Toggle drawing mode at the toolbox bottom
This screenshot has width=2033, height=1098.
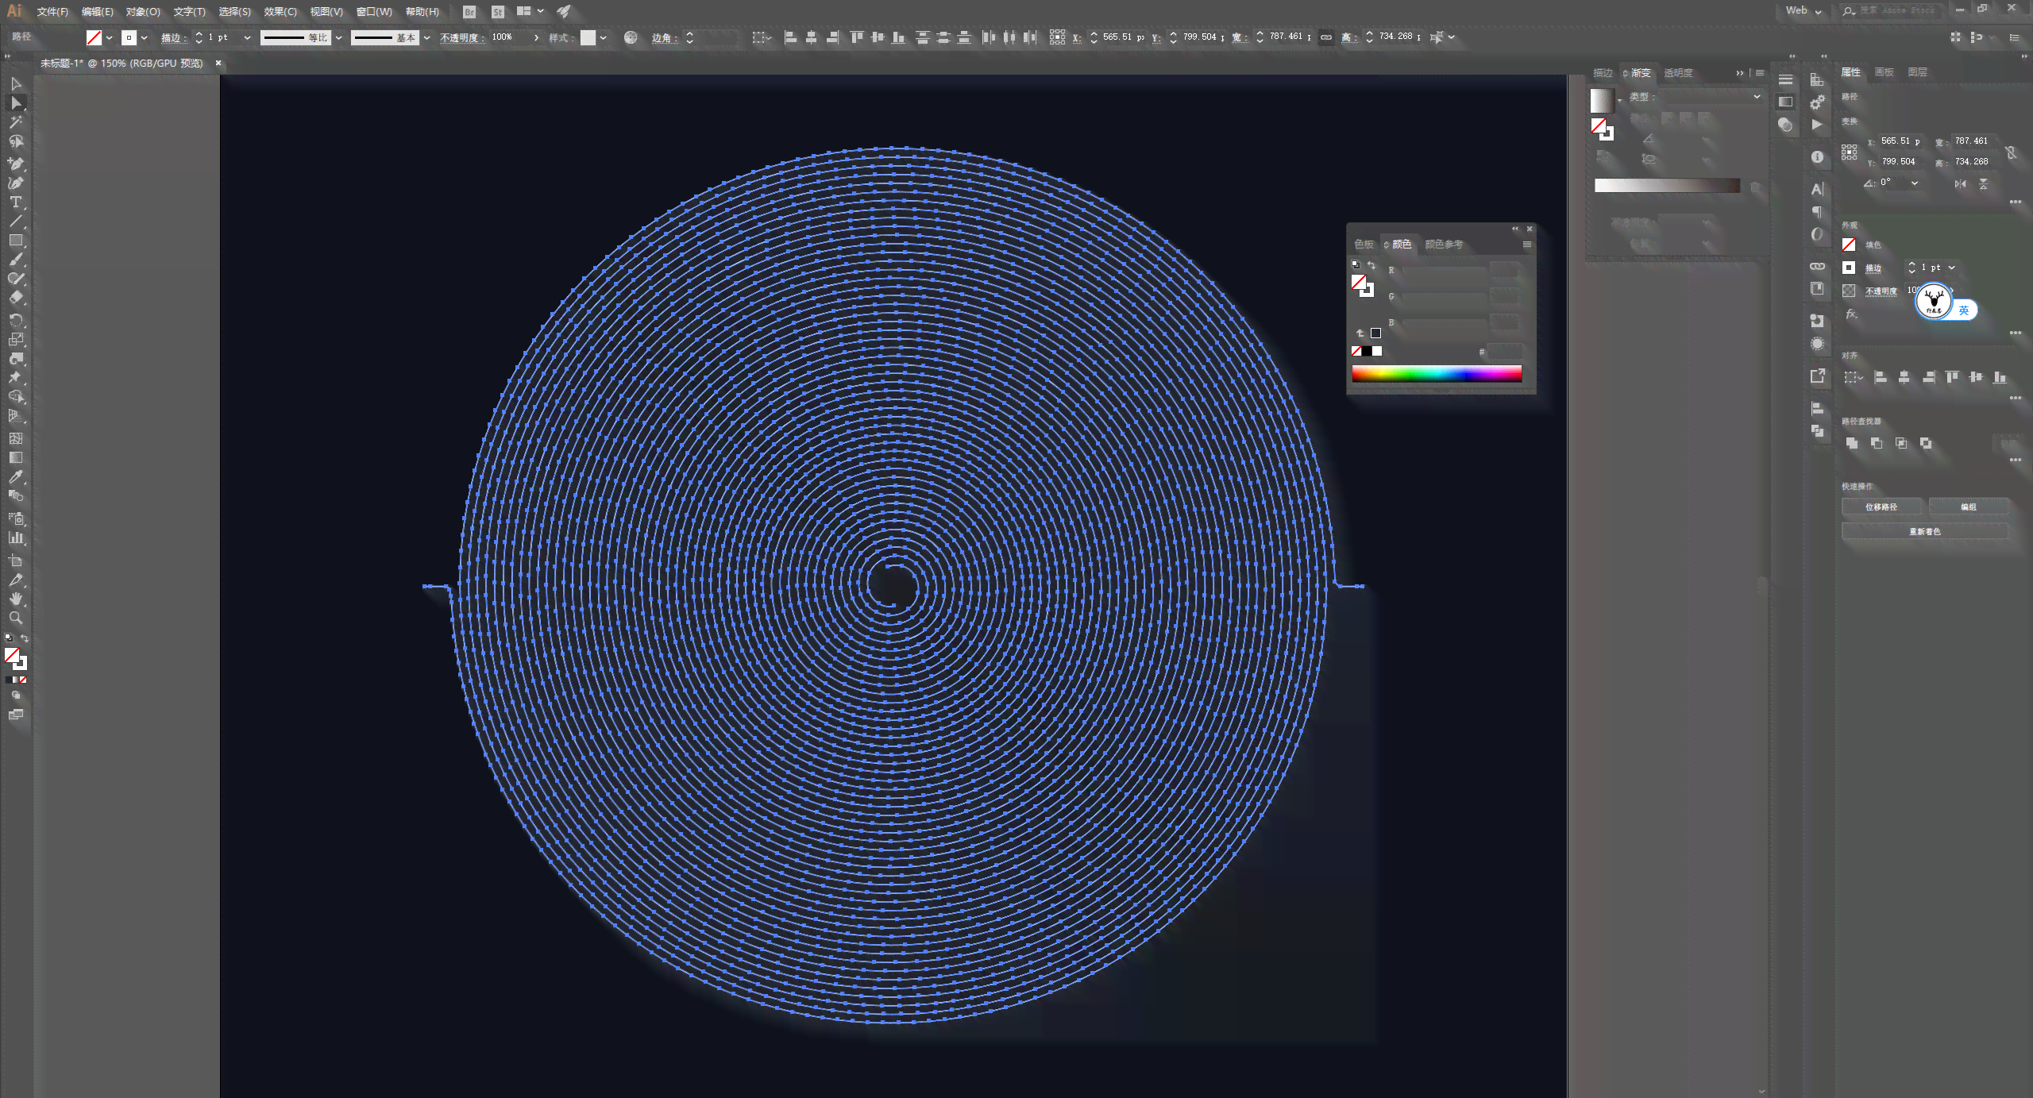[x=16, y=695]
